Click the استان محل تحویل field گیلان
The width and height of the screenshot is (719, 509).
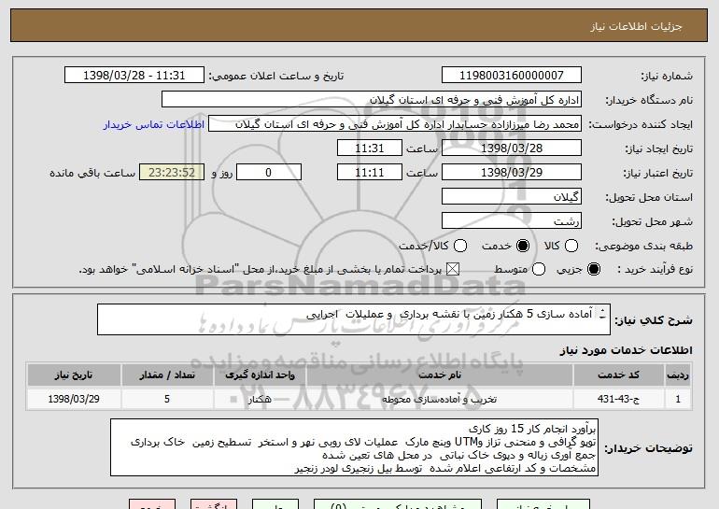512,197
